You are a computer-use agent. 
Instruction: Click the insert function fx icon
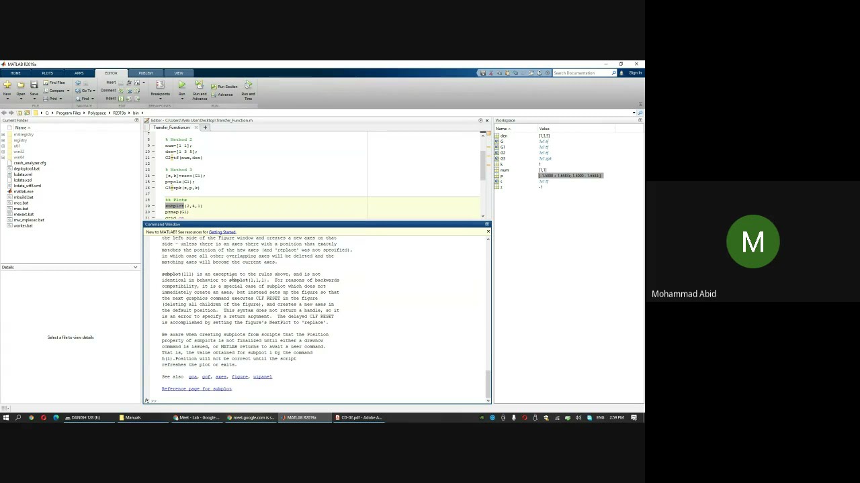pos(129,83)
